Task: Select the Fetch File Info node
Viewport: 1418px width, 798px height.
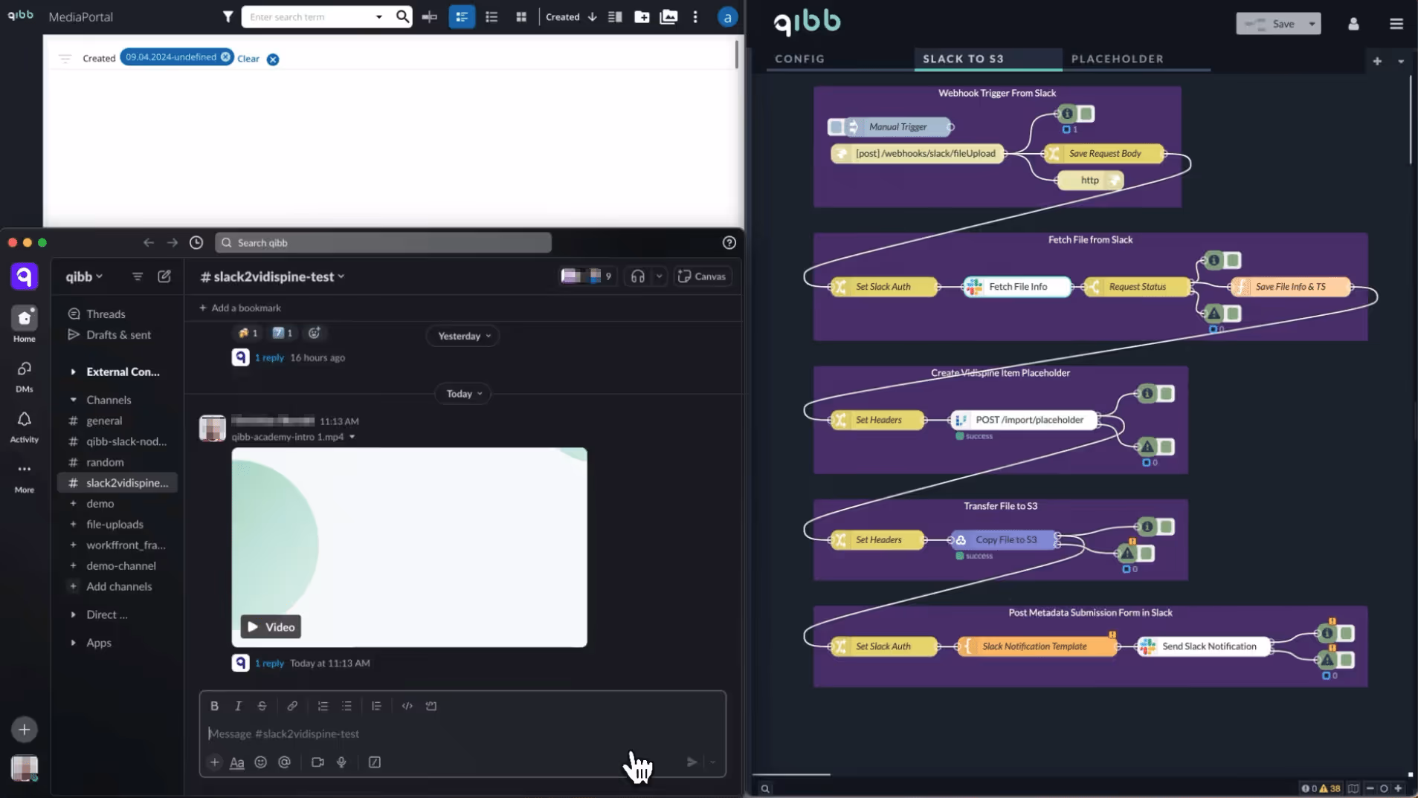Action: coord(1017,287)
